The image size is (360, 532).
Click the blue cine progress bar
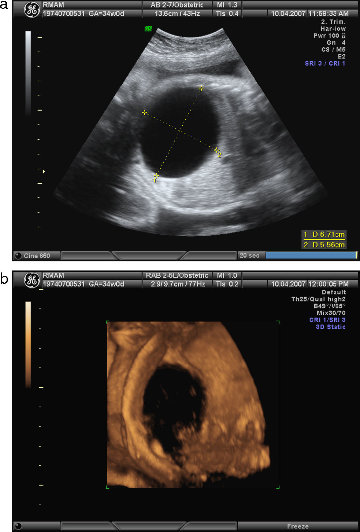pyautogui.click(x=311, y=255)
